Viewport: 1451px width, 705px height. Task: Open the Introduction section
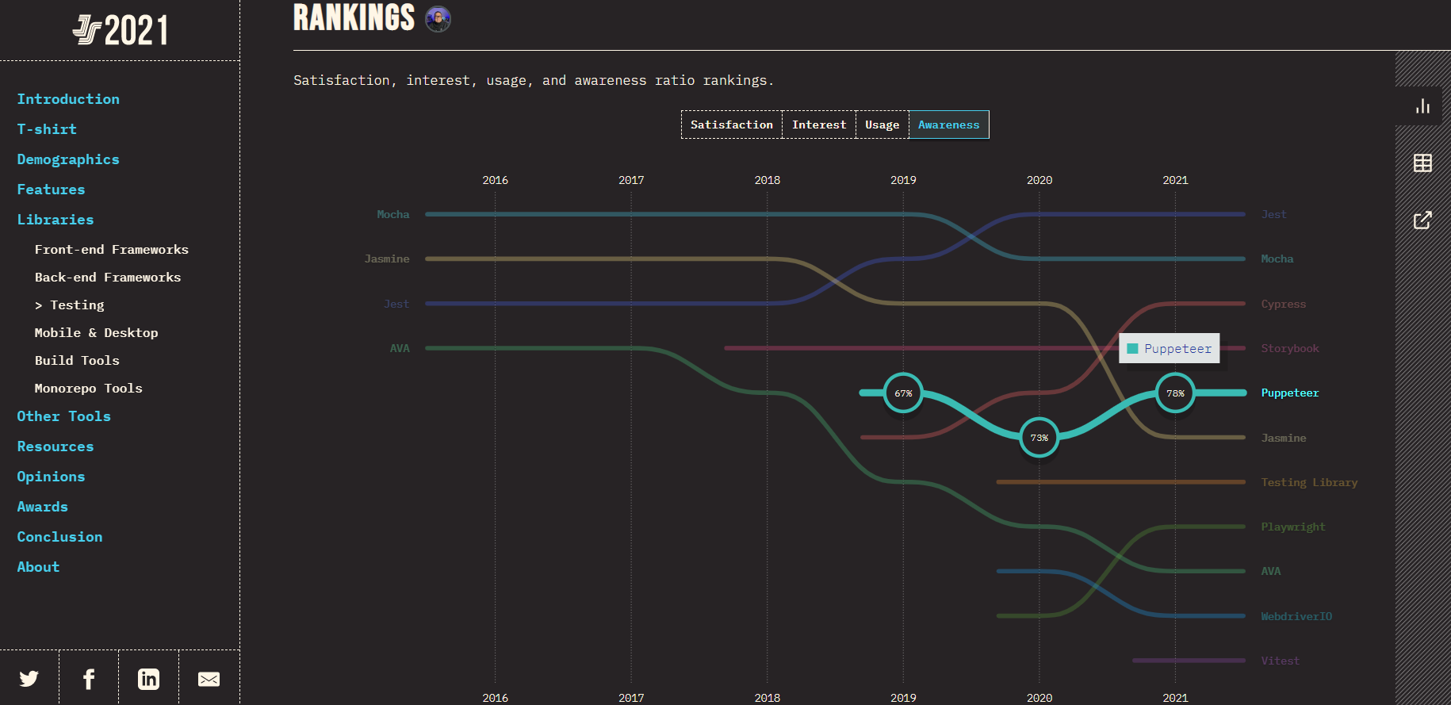tap(68, 99)
